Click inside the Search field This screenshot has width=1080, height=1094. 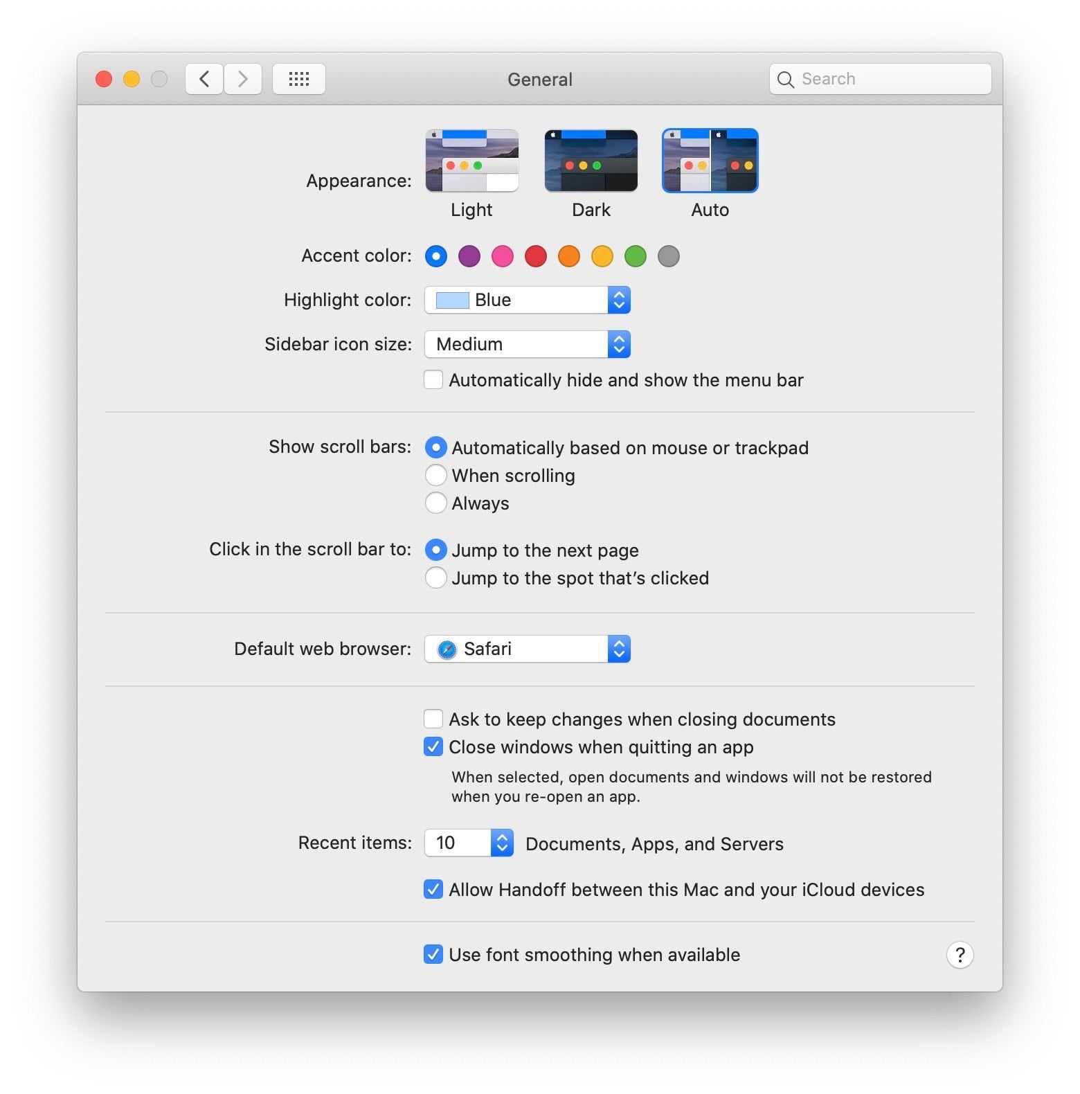pos(879,78)
